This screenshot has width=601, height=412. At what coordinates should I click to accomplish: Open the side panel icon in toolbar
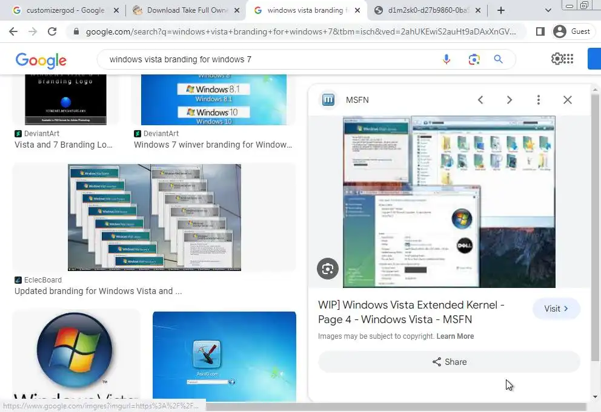tap(540, 31)
